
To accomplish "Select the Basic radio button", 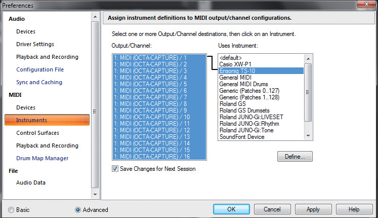I will click(x=11, y=210).
